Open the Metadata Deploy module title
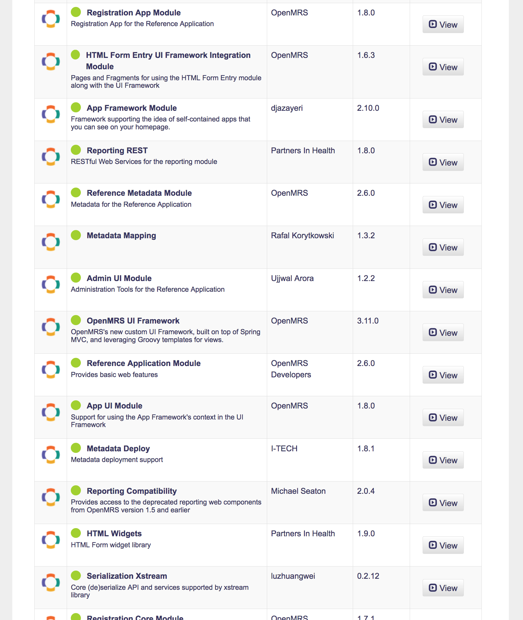 click(118, 448)
